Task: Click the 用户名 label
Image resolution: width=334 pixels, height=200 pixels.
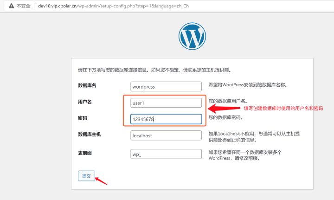Action: tap(85, 102)
